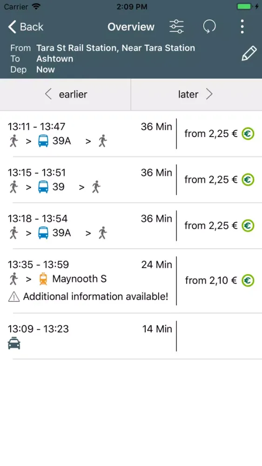262x466 pixels.
Task: Open the search options sliders icon
Action: (176, 27)
